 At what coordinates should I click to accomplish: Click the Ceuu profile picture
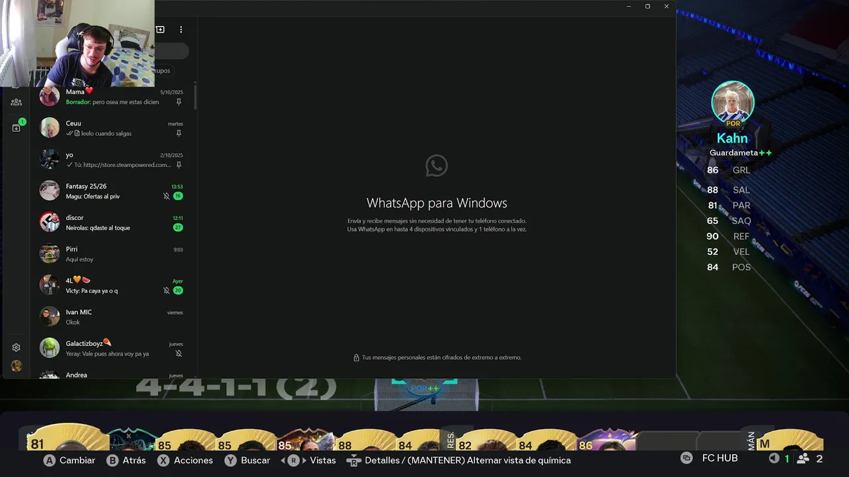49,127
